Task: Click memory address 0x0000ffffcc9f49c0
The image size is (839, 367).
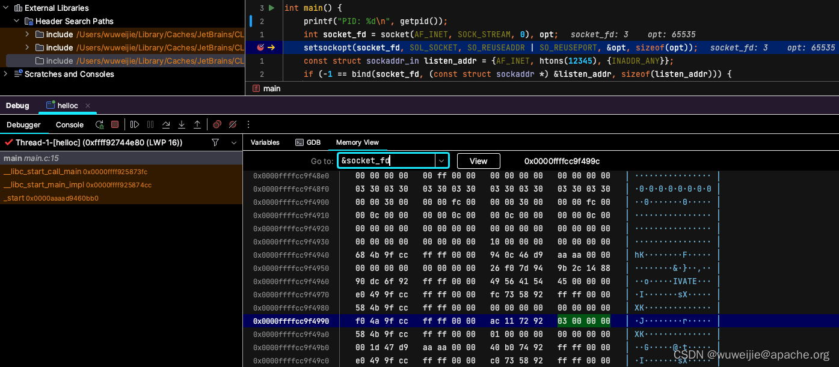Action: pyautogui.click(x=291, y=360)
